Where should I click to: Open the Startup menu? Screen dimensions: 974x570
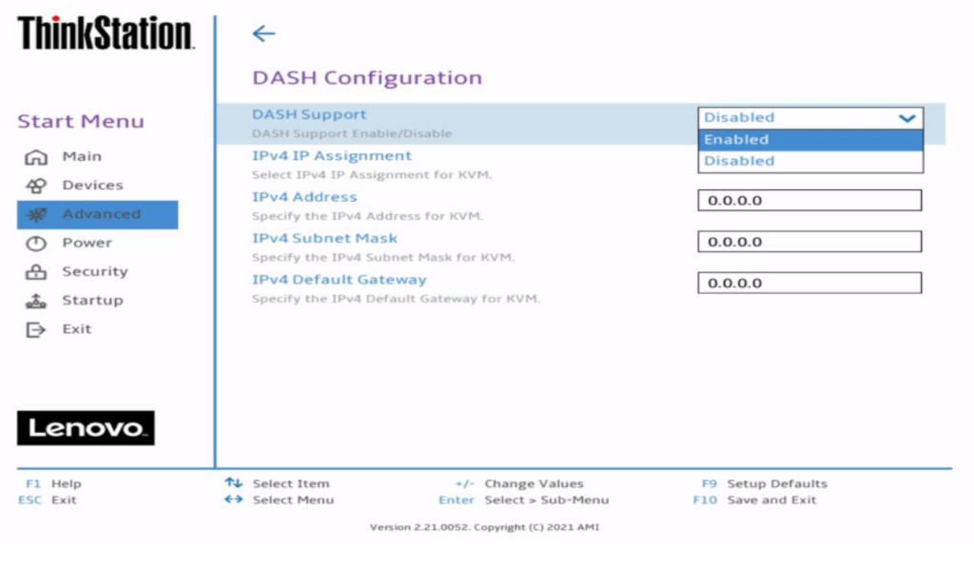coord(92,301)
